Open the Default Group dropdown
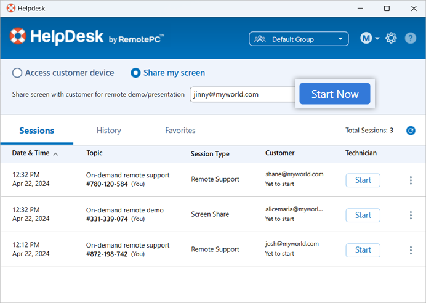This screenshot has height=303, width=426. (299, 39)
